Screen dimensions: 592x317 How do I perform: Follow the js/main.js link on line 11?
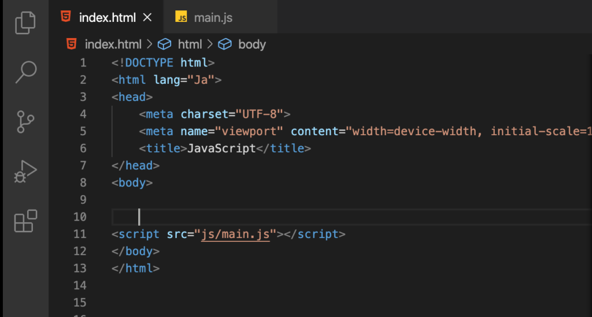pos(236,234)
